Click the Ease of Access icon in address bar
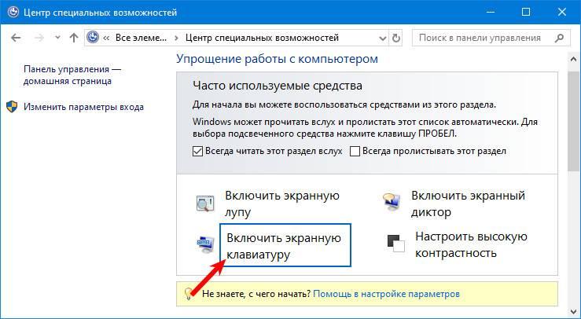The height and width of the screenshot is (319, 581). pos(93,38)
